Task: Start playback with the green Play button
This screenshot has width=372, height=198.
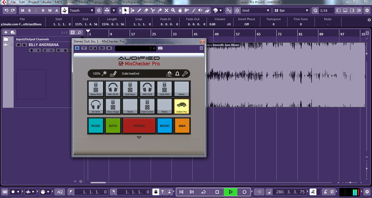Action: tap(231, 192)
